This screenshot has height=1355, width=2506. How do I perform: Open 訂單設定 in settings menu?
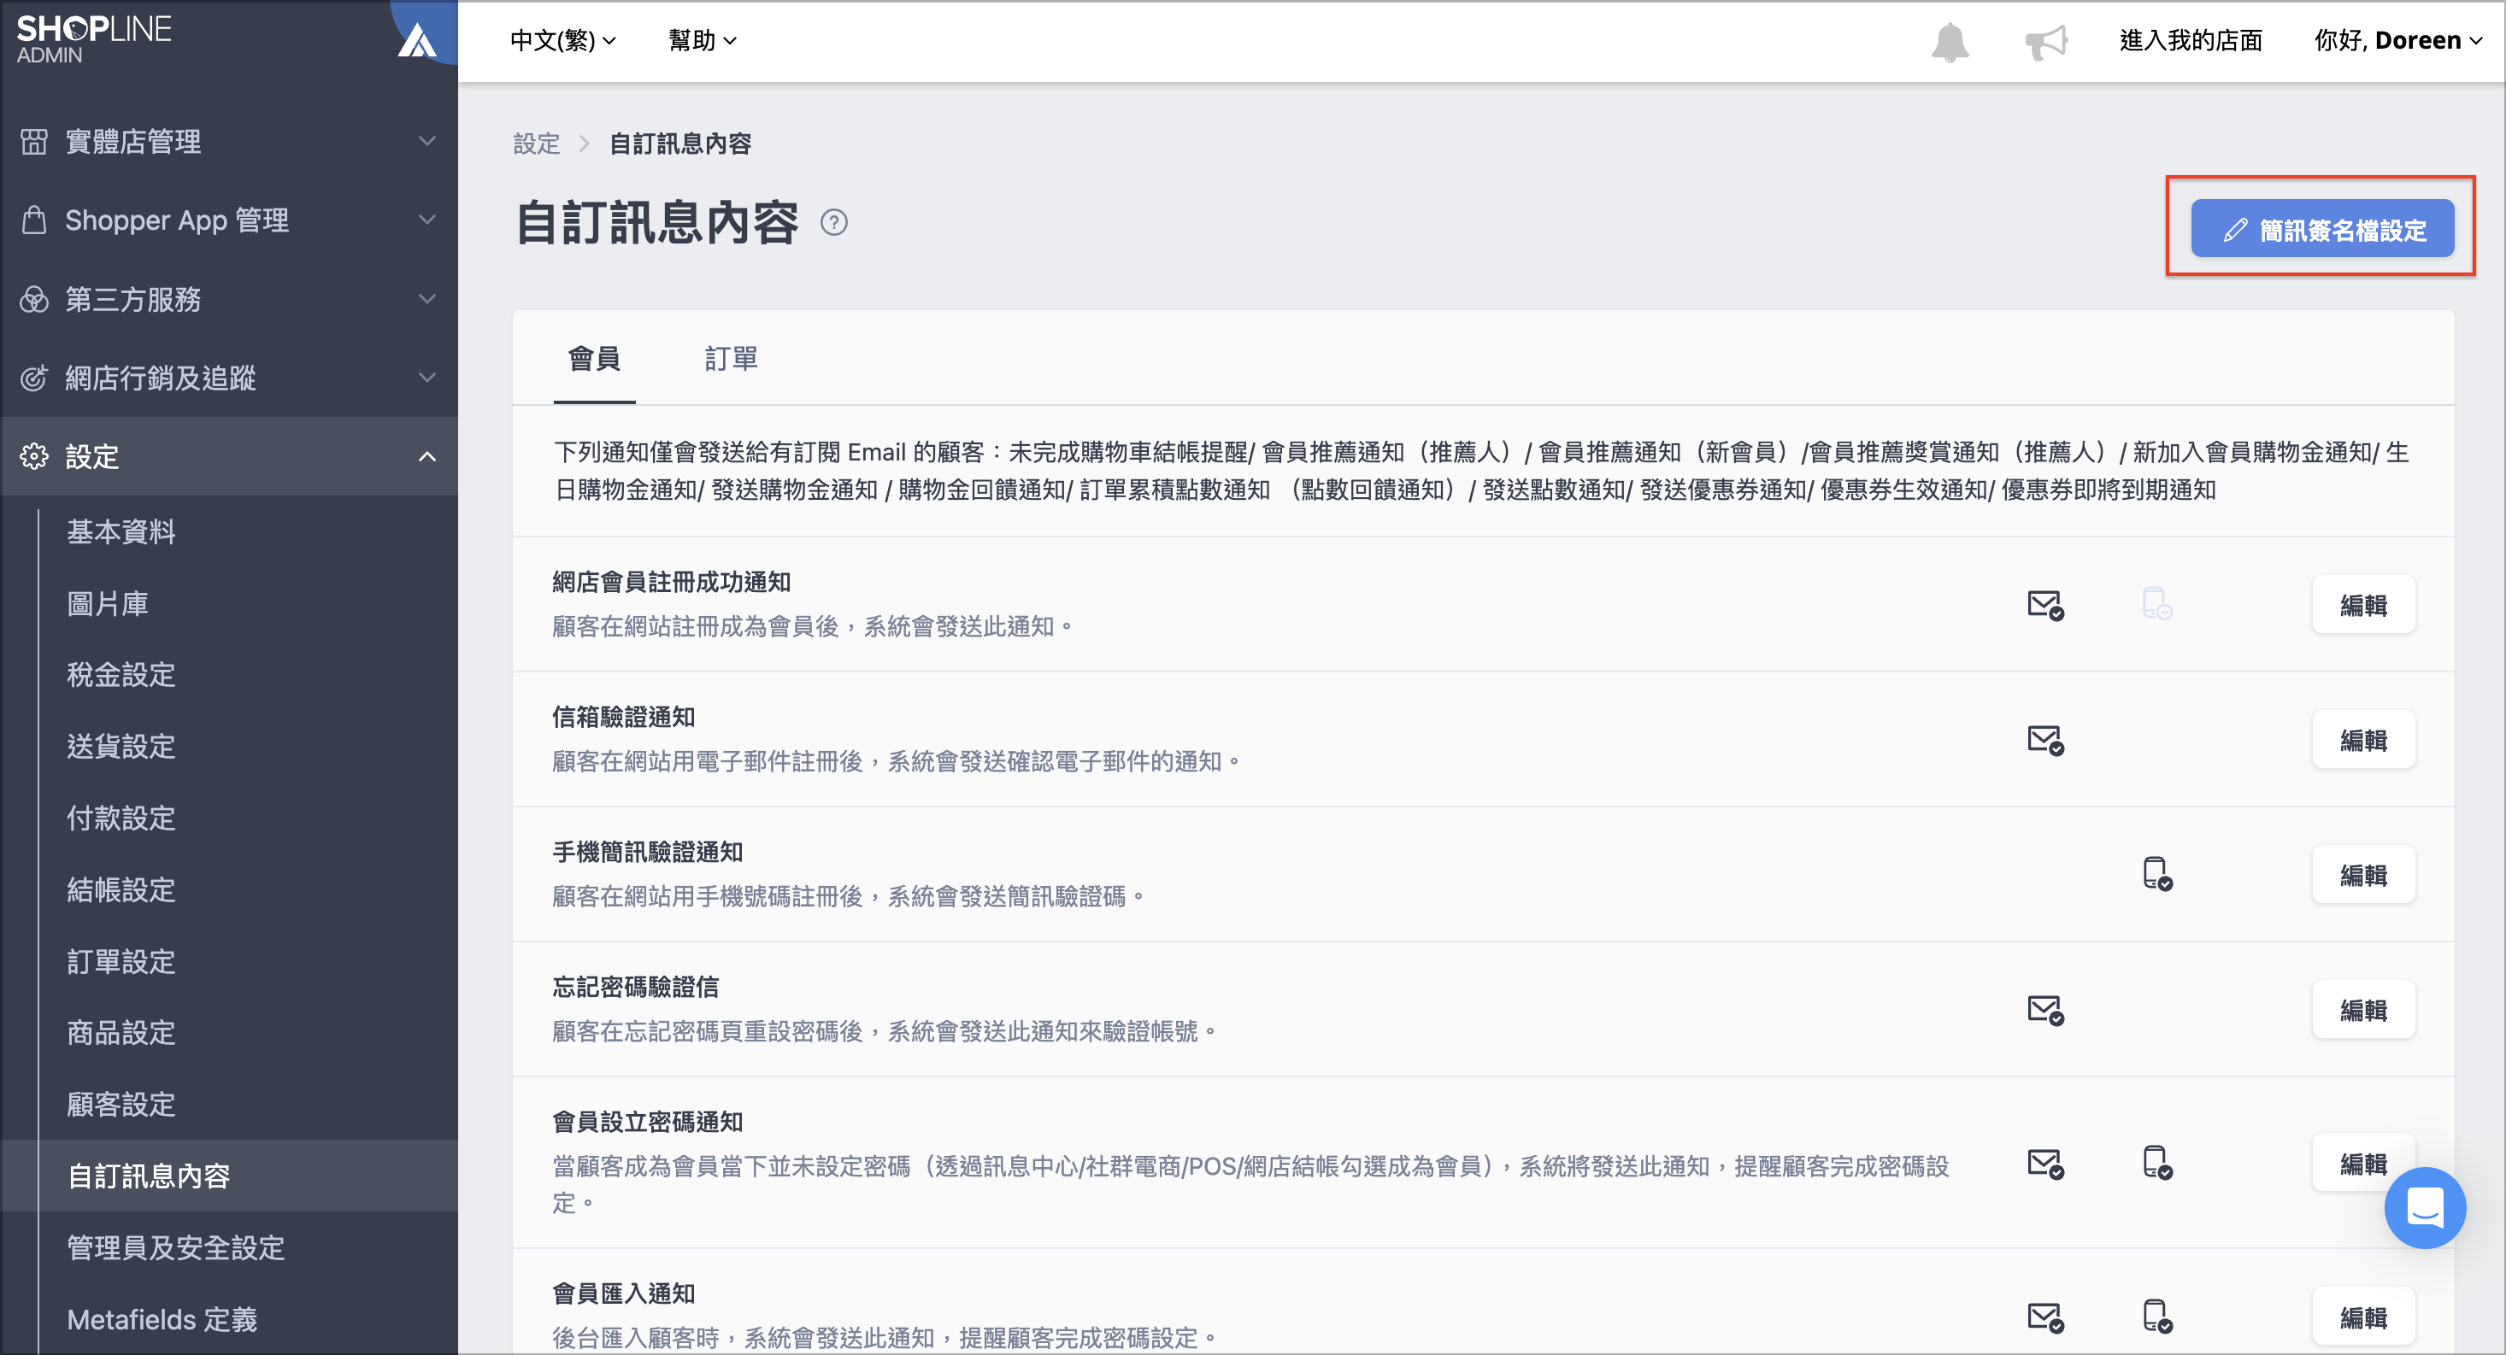[x=121, y=961]
